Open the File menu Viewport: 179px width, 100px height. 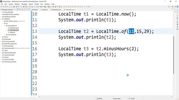pos(2,4)
